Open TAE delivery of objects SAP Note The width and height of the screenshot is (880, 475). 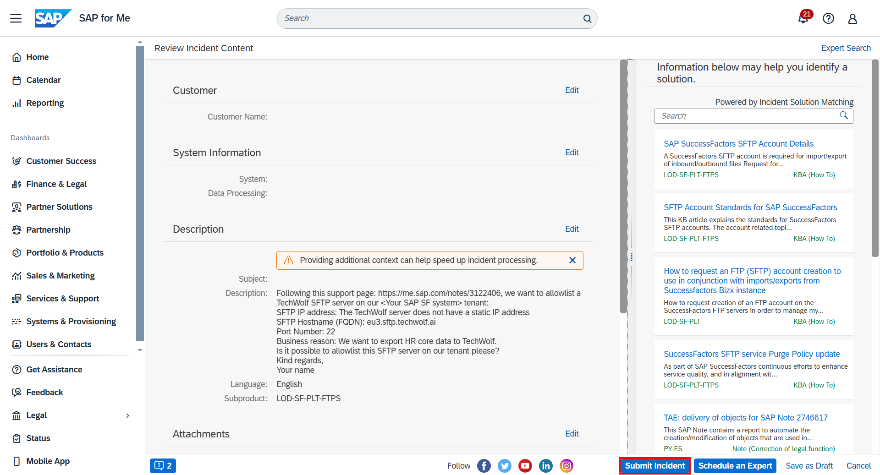(x=745, y=418)
